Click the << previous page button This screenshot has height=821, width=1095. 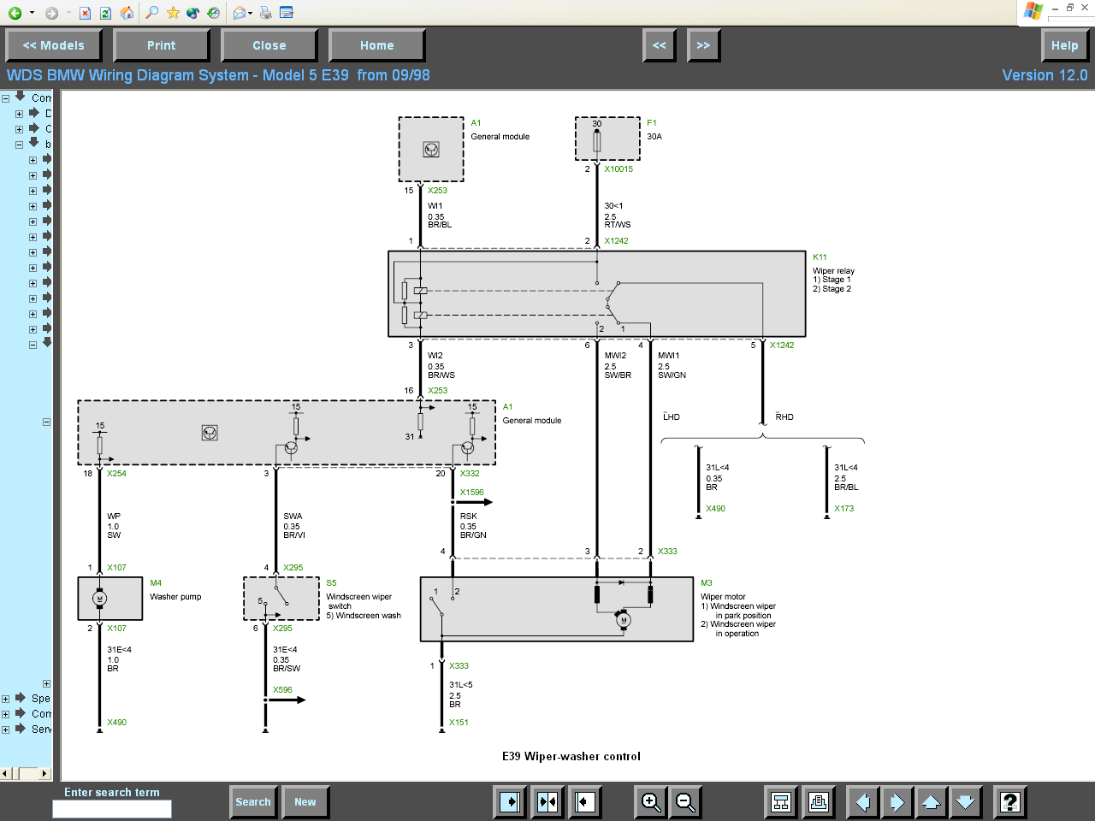click(x=659, y=45)
